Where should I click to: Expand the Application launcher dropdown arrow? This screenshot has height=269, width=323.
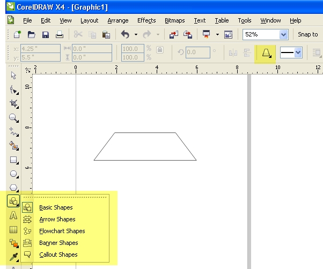click(217, 34)
